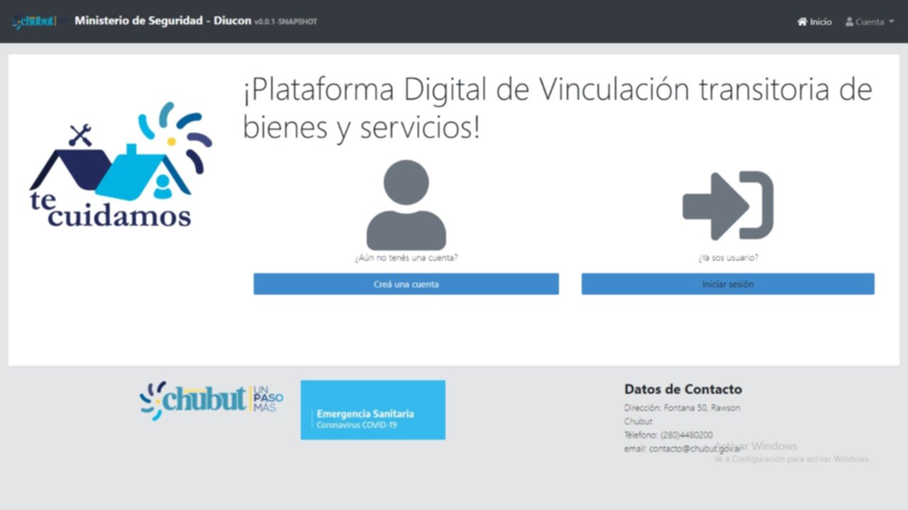The width and height of the screenshot is (908, 510).
Task: Click the home icon beside Inicio
Action: click(802, 22)
